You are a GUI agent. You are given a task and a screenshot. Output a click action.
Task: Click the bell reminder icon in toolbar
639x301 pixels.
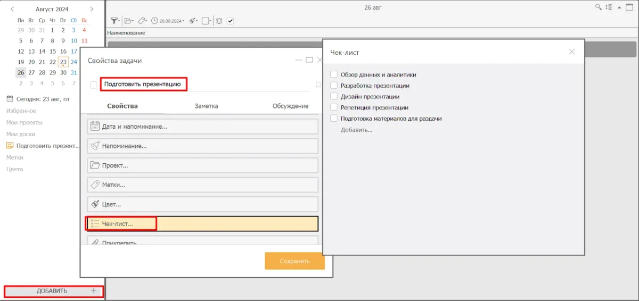point(219,21)
